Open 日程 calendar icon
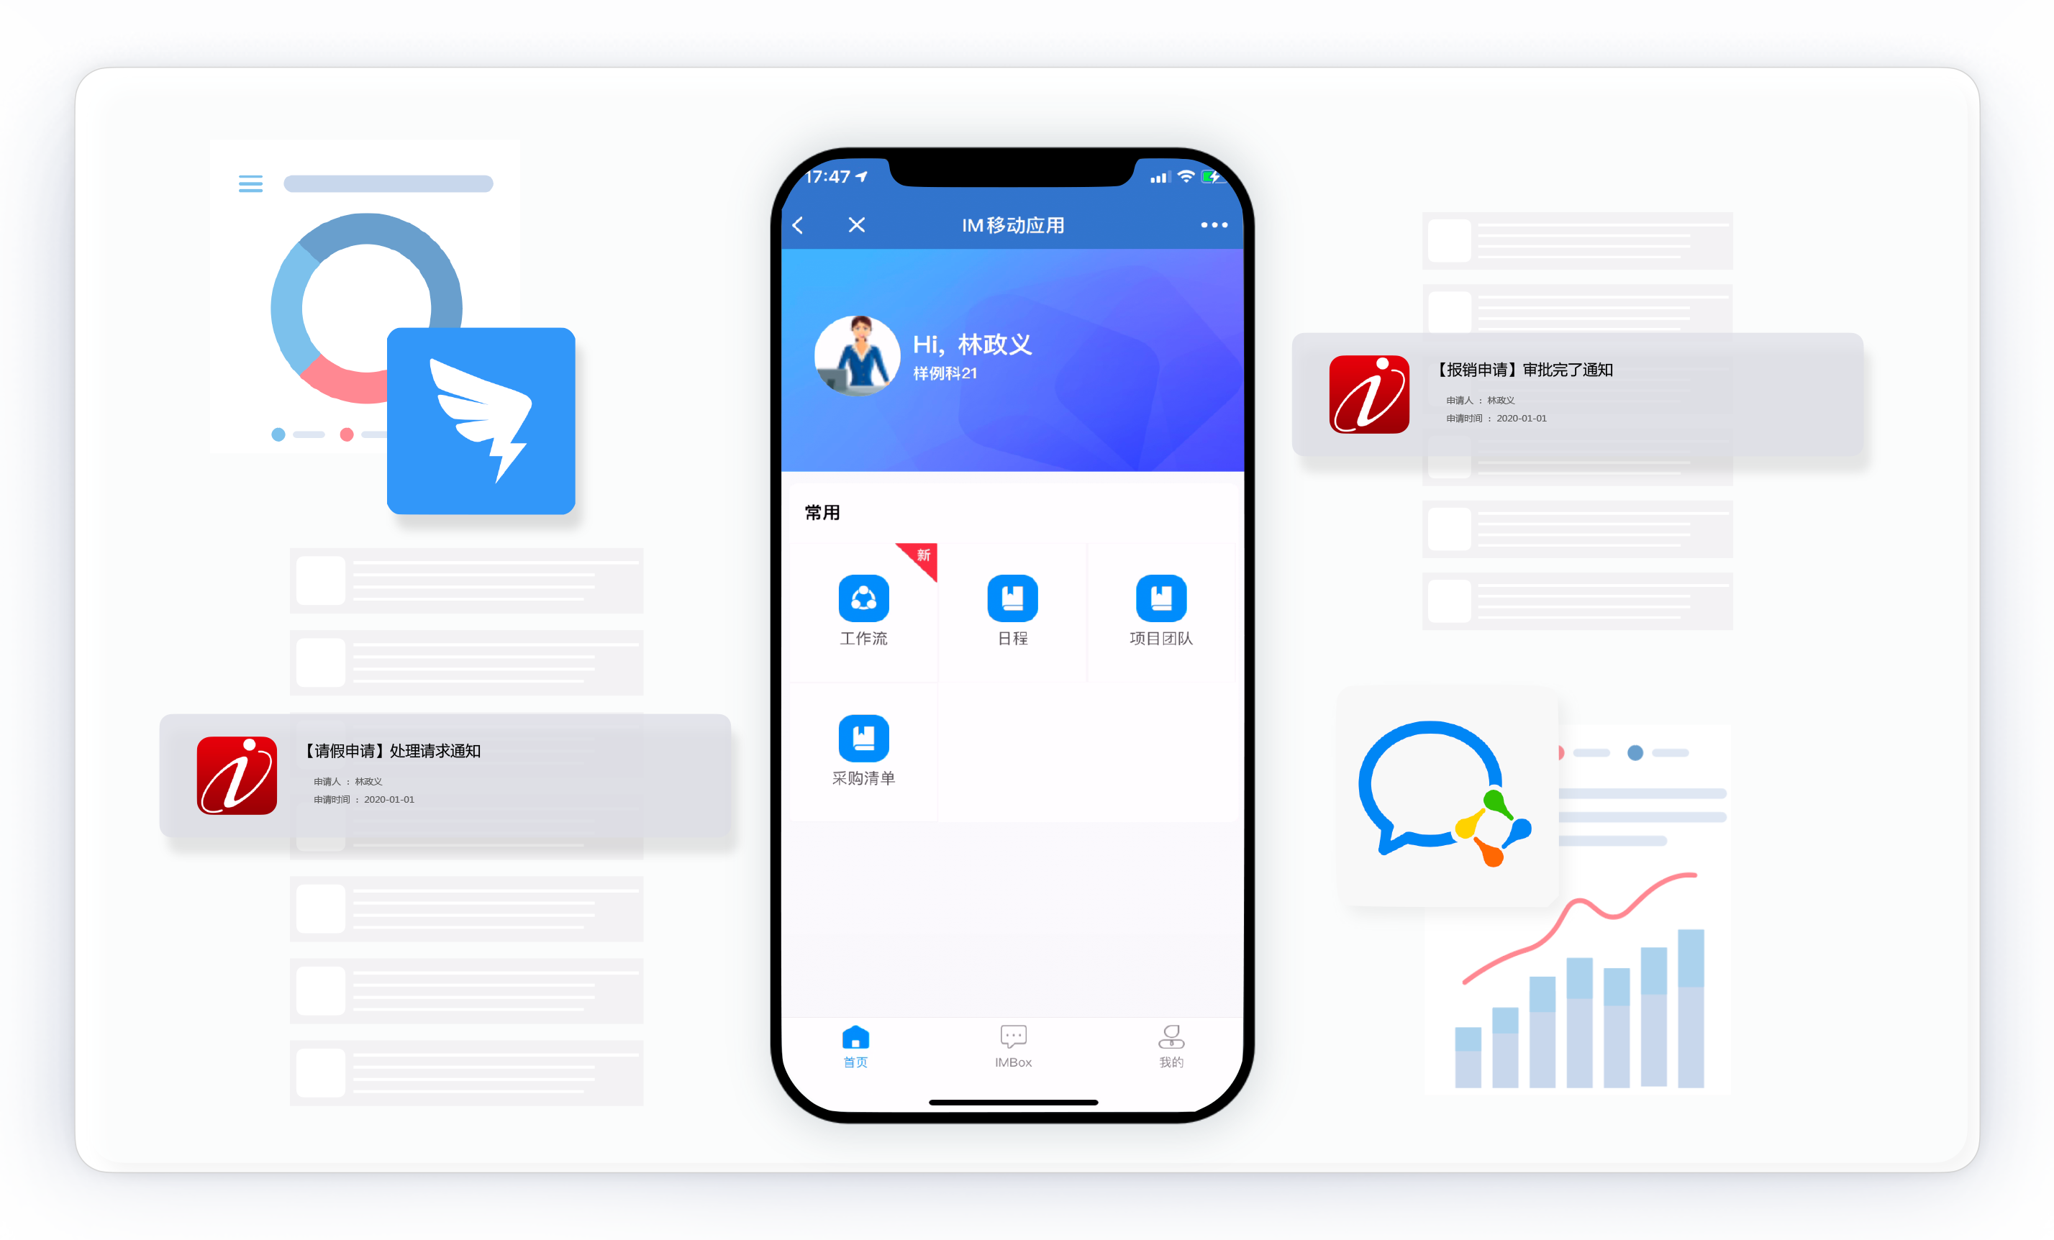 tap(1012, 598)
